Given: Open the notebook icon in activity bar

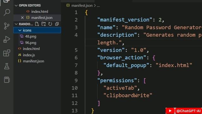Looking at the screenshot, I should point(7,80).
